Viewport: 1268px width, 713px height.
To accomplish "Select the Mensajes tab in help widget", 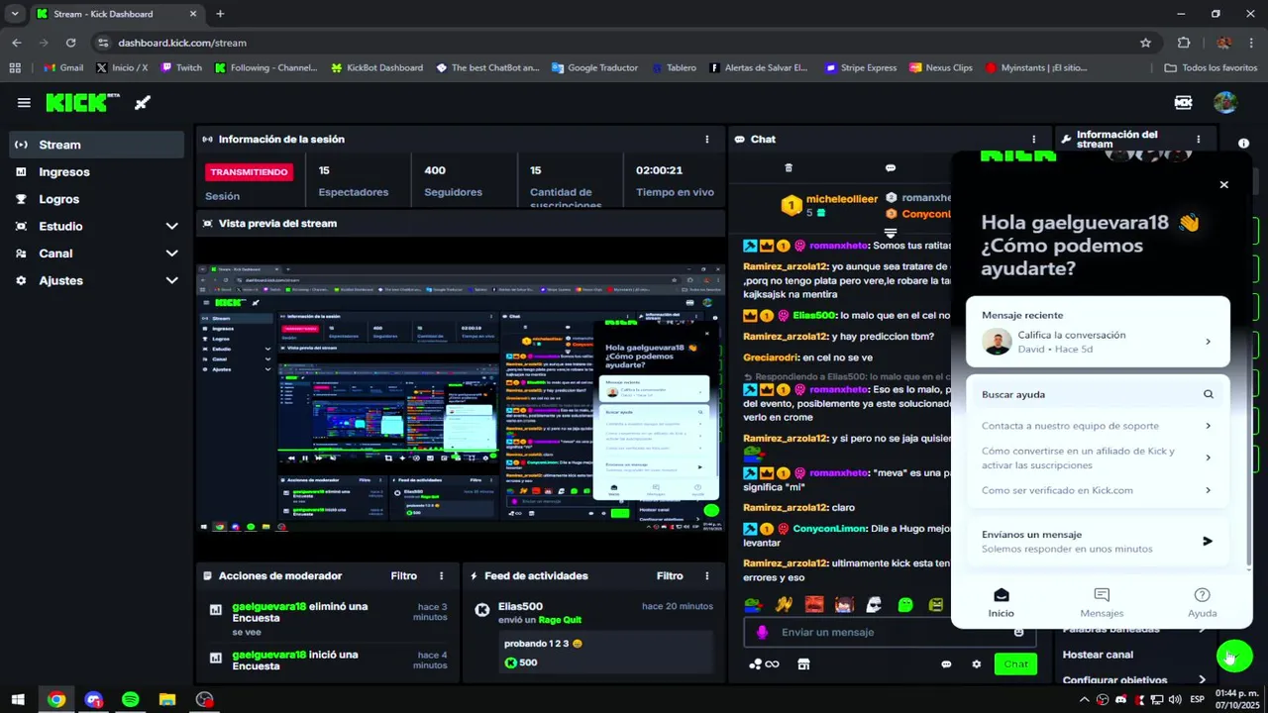I will (1102, 601).
